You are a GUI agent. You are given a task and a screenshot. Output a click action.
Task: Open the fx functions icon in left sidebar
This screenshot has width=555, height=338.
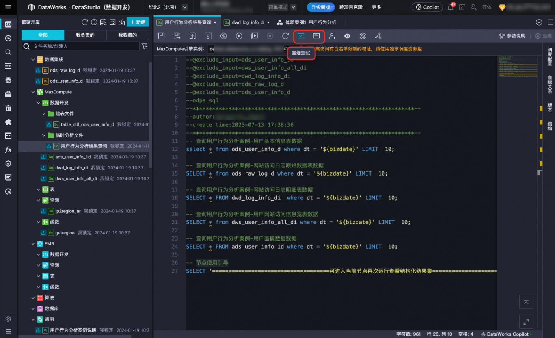8,149
